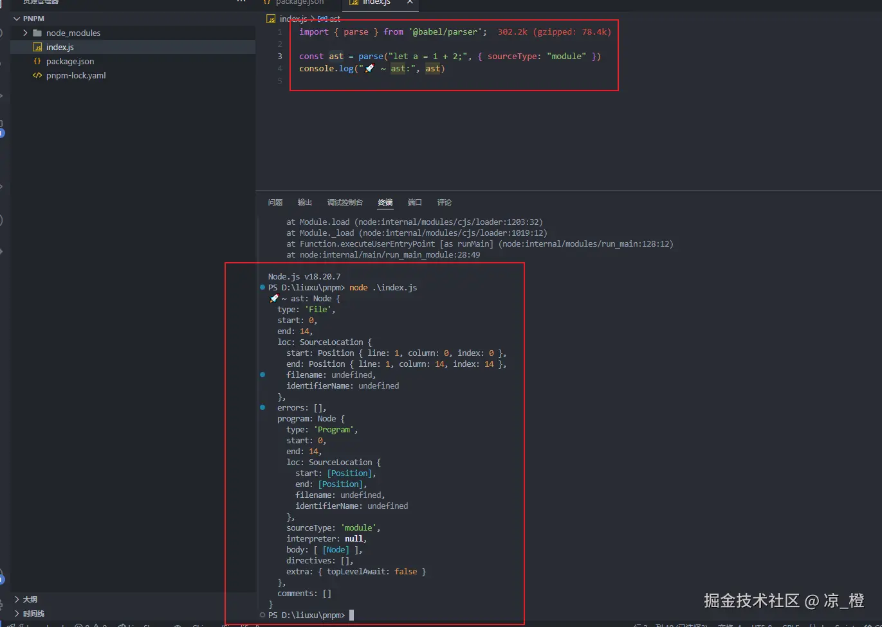This screenshot has height=627, width=882.
Task: Click the marker beside the last terminal prompt
Action: 262,615
